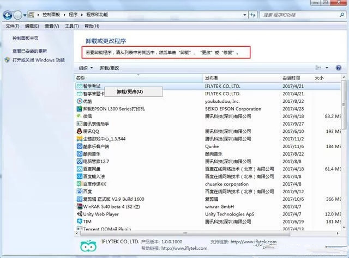Click 程序 in the breadcrumb path

pyautogui.click(x=73, y=15)
